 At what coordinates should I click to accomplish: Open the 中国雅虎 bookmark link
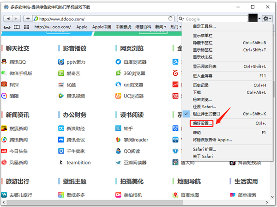123,27
